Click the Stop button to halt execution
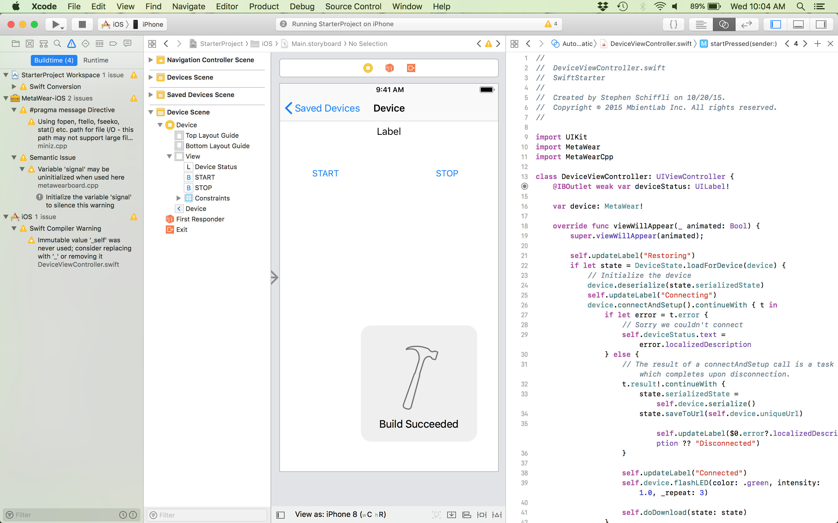The width and height of the screenshot is (838, 523). [83, 24]
